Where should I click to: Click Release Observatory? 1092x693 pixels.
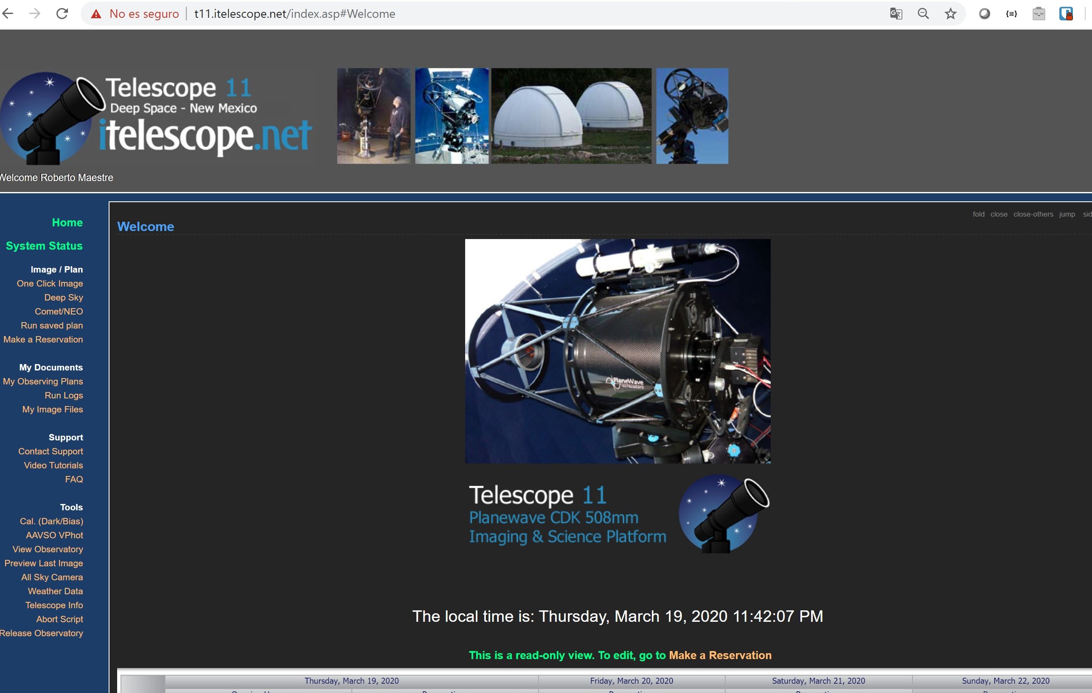point(41,633)
